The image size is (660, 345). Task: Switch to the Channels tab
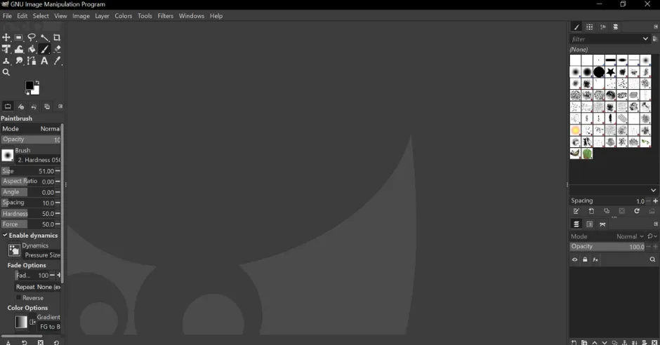[x=589, y=224]
